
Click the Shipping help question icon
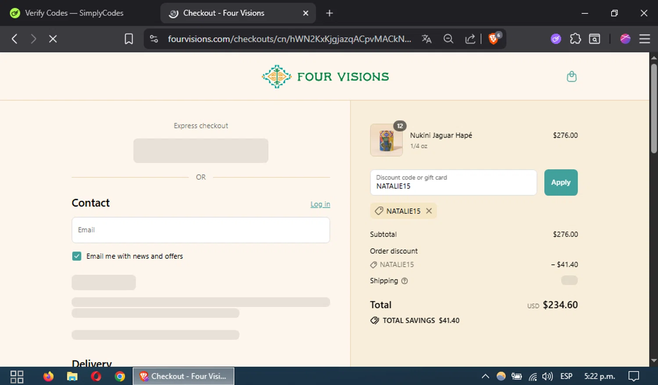404,281
